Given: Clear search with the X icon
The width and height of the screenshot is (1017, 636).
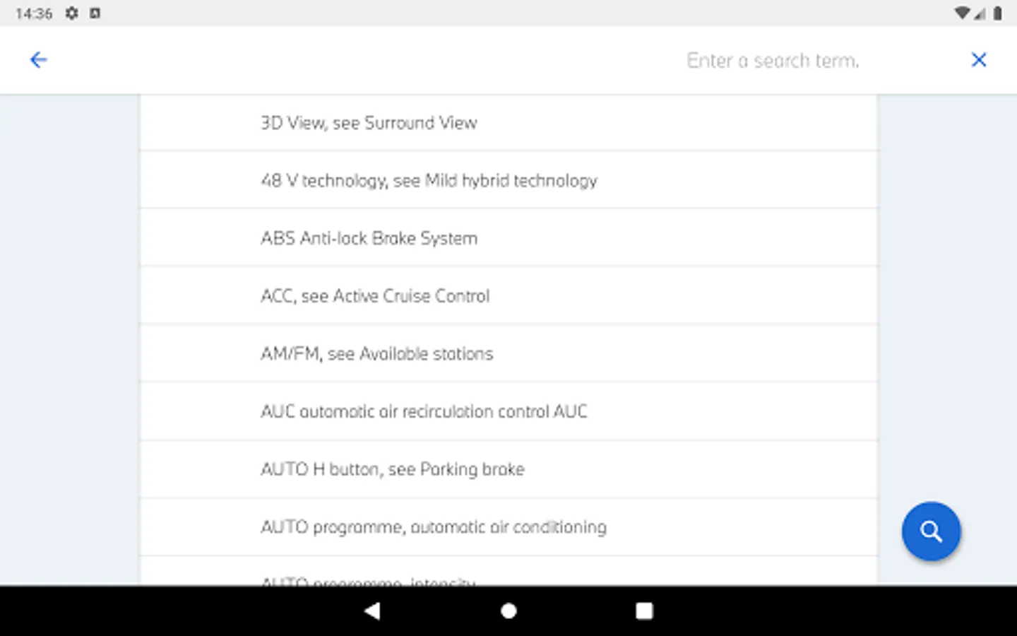Looking at the screenshot, I should (978, 60).
